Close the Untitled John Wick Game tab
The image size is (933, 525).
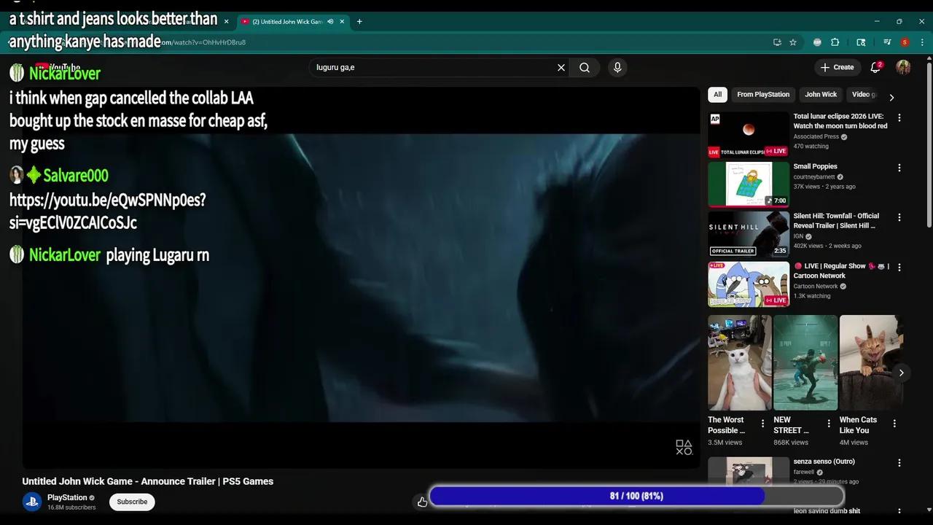pos(342,21)
